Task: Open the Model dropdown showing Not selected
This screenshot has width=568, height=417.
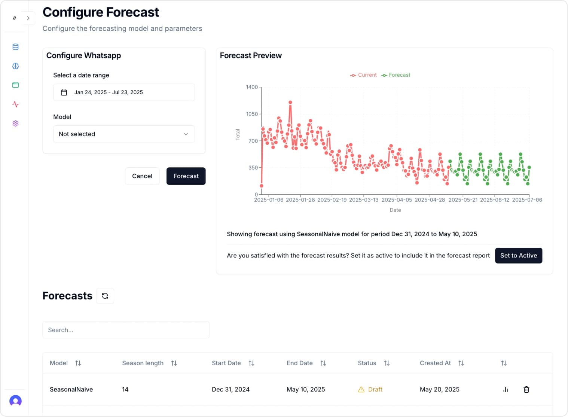Action: click(x=124, y=134)
